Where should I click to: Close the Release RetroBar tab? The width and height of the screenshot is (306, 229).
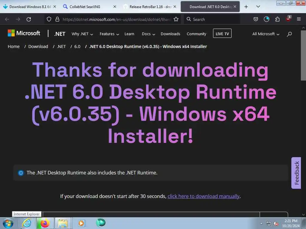click(175, 7)
